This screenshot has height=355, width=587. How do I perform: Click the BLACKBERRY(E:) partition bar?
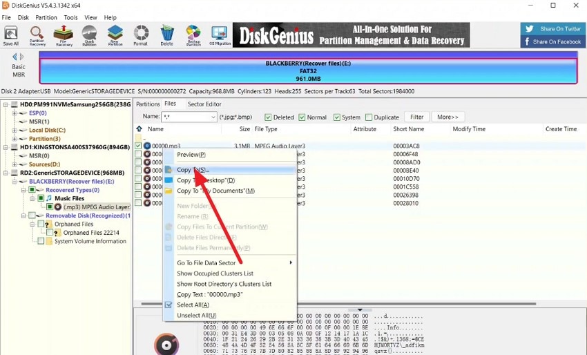308,70
